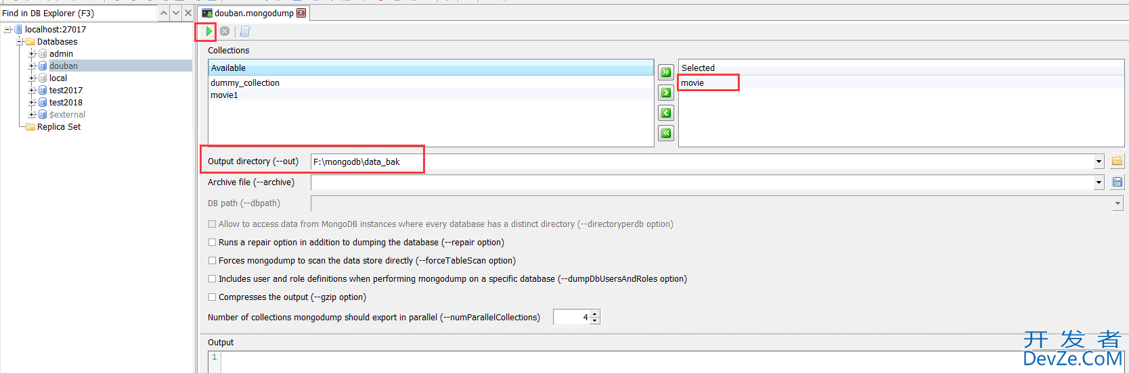Select the admin database
The width and height of the screenshot is (1129, 373).
(61, 54)
